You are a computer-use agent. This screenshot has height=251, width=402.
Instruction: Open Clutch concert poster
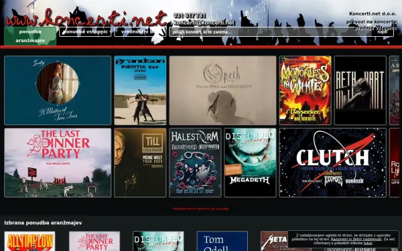coord(333,163)
